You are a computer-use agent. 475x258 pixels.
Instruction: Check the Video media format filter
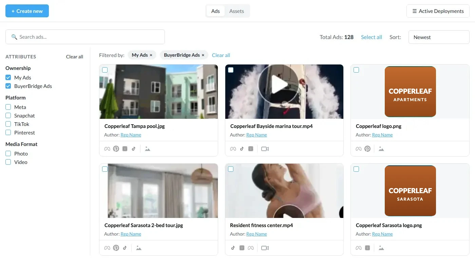(x=8, y=162)
